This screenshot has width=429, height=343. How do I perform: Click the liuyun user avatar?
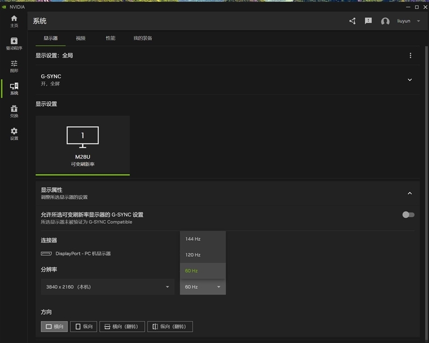(x=384, y=21)
